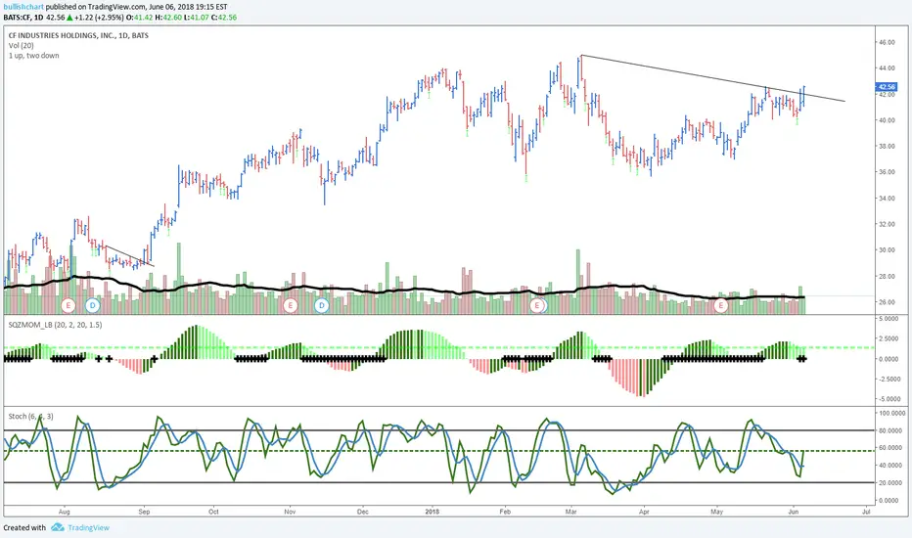Click the Stoch indicator label
912x538 pixels.
tap(31, 416)
